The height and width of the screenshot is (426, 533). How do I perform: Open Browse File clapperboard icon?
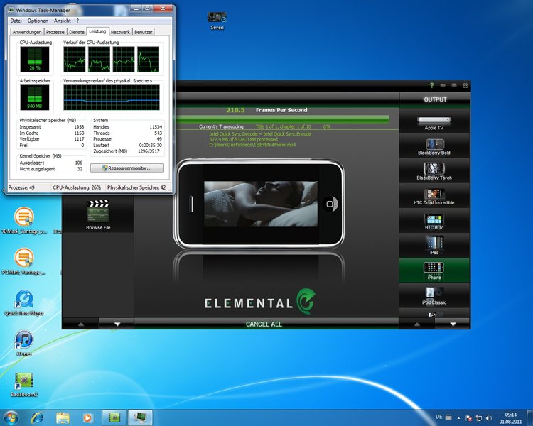pyautogui.click(x=98, y=214)
